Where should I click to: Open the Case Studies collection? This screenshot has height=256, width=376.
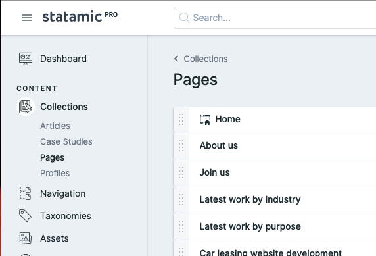(66, 141)
